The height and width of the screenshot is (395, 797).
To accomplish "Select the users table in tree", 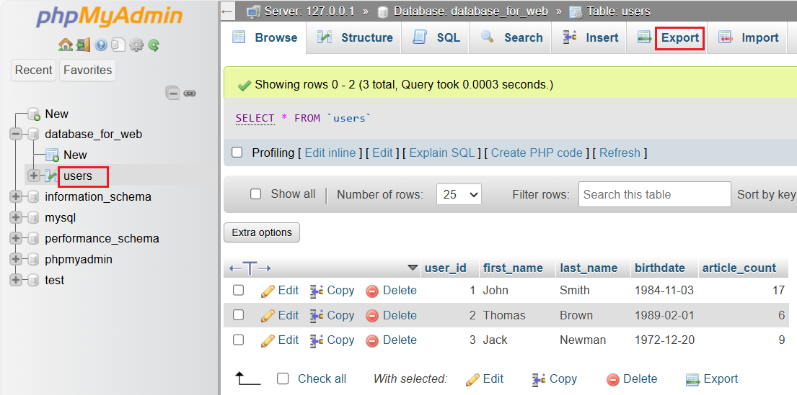I will [78, 176].
